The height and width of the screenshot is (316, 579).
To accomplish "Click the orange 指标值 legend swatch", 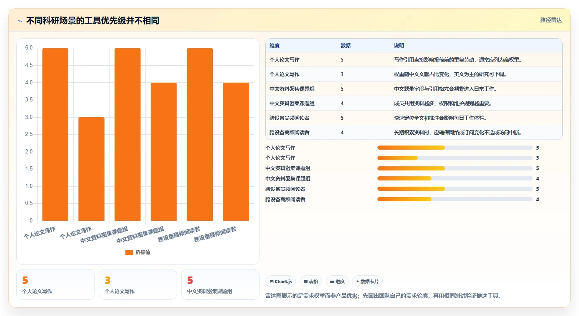I will [129, 252].
